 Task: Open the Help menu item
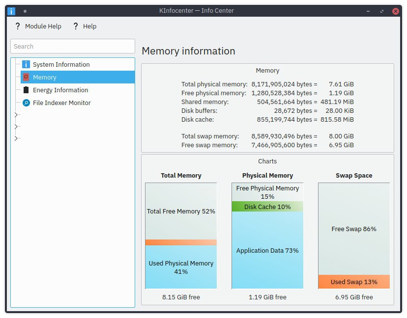coord(85,26)
